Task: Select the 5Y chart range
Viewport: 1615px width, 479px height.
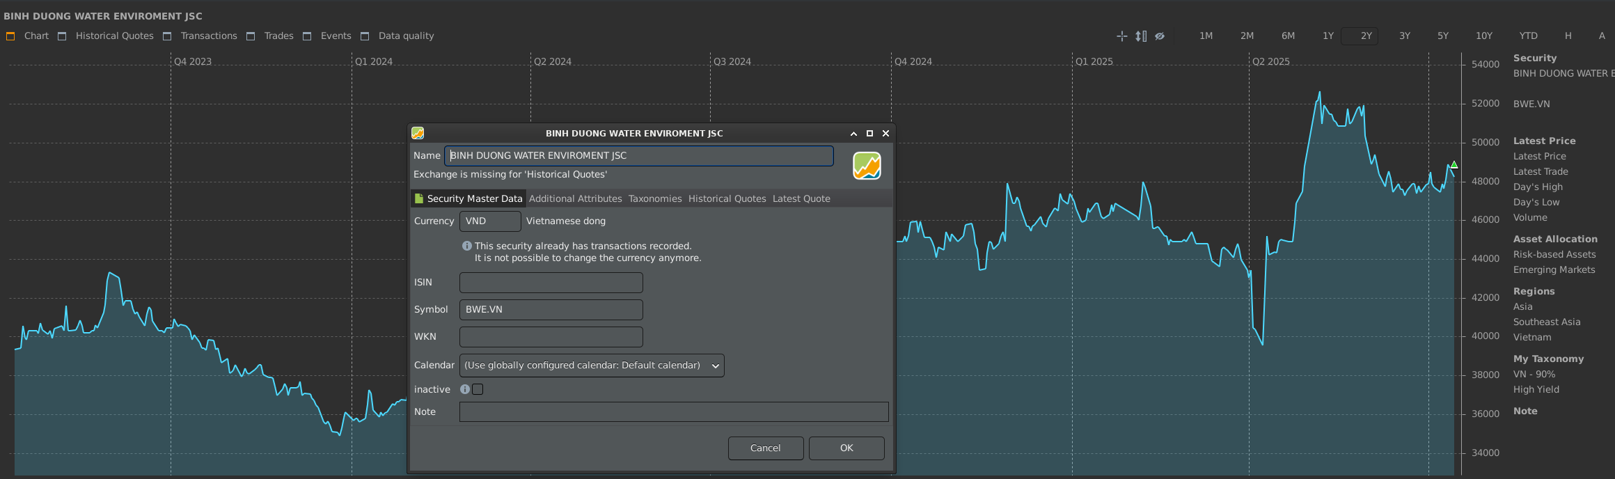Action: pos(1443,36)
